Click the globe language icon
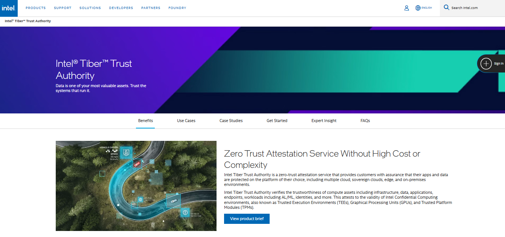 tap(418, 8)
